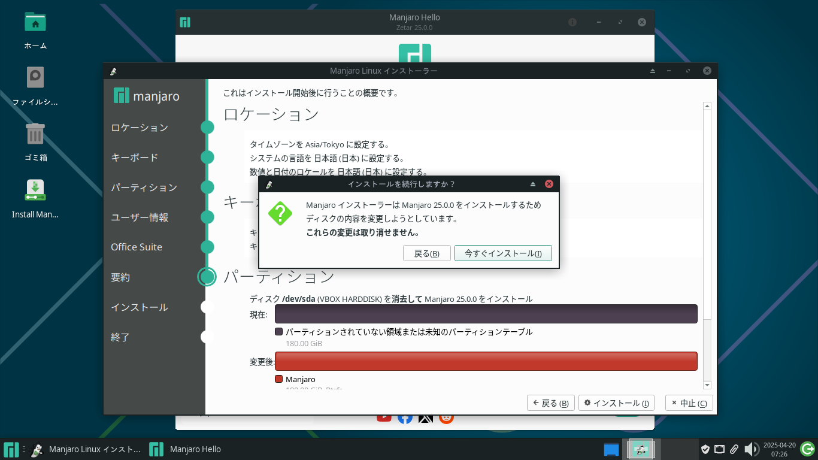Click the scroll-up arrow of summary scrollbar
818x460 pixels.
pyautogui.click(x=707, y=106)
